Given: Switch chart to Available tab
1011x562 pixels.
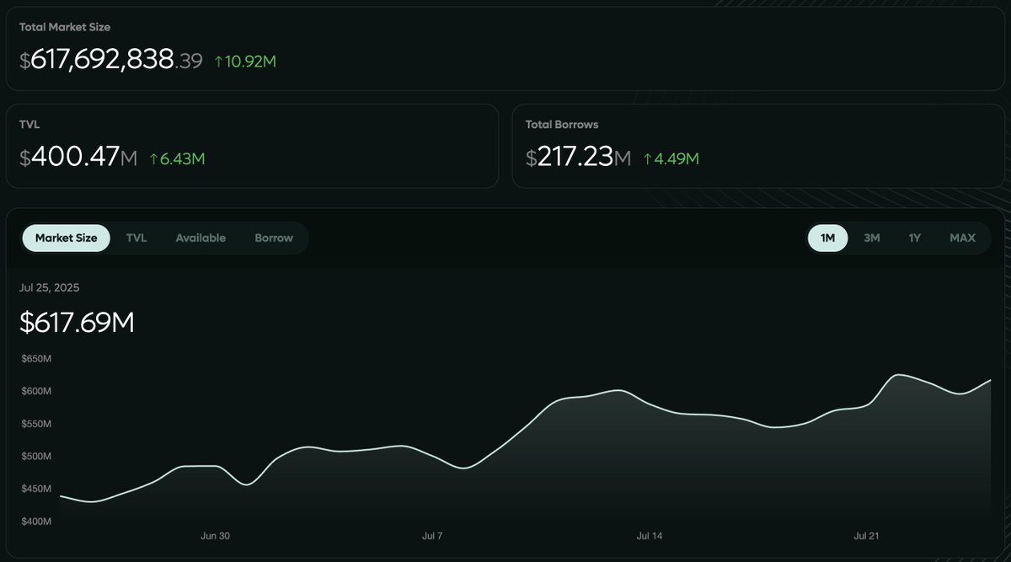Looking at the screenshot, I should click(x=201, y=238).
